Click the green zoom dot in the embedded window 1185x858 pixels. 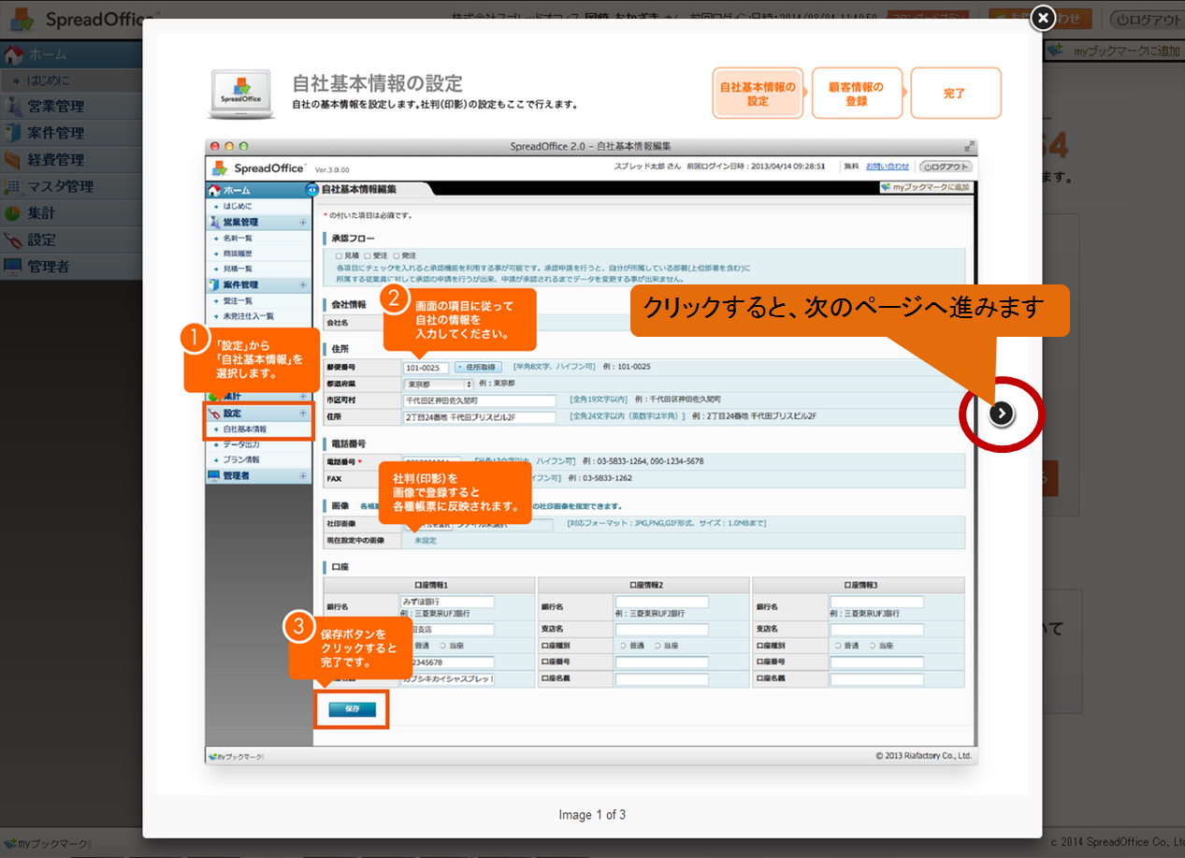point(244,147)
